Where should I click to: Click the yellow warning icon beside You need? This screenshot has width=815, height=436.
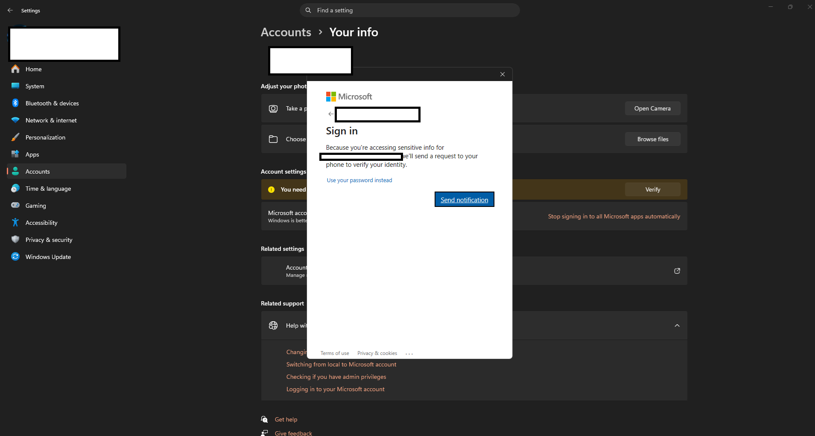click(271, 190)
